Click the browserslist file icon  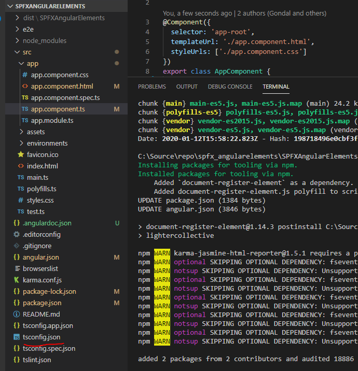coord(17,268)
